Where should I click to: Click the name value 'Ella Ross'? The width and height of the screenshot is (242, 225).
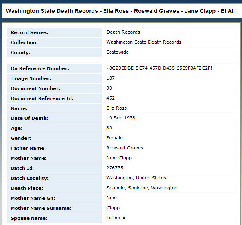116,108
